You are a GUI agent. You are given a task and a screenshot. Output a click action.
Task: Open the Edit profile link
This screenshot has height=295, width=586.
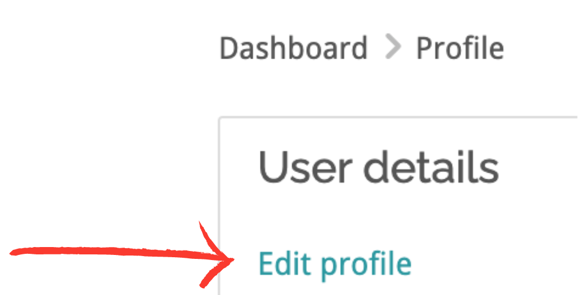click(335, 263)
